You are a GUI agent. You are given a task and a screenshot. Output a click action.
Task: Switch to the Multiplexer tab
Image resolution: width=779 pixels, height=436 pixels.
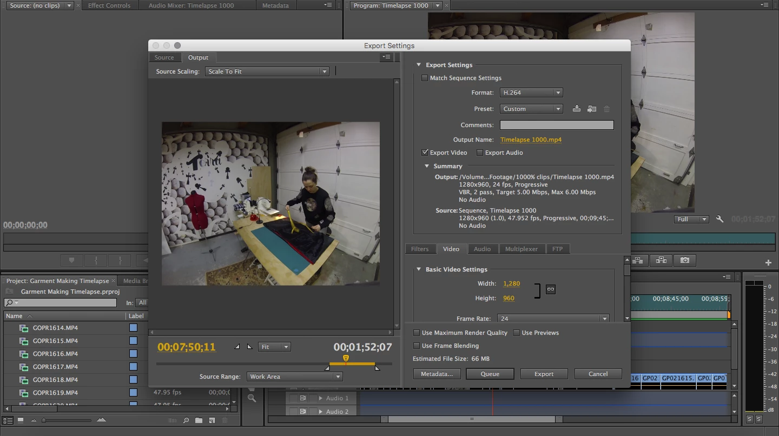point(521,249)
